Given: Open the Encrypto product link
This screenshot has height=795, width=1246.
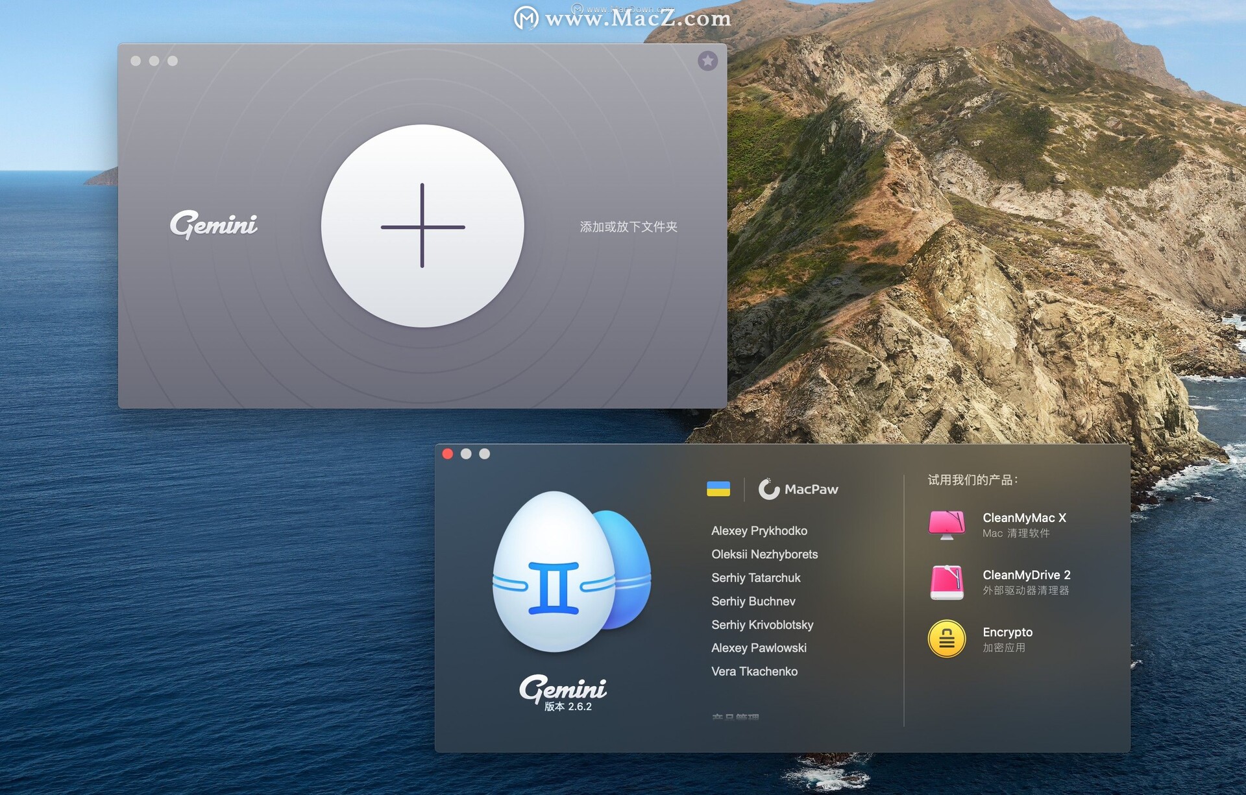Looking at the screenshot, I should (x=1008, y=632).
